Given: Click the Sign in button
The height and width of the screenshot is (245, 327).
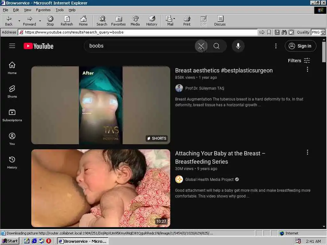Looking at the screenshot, I should tap(300, 46).
